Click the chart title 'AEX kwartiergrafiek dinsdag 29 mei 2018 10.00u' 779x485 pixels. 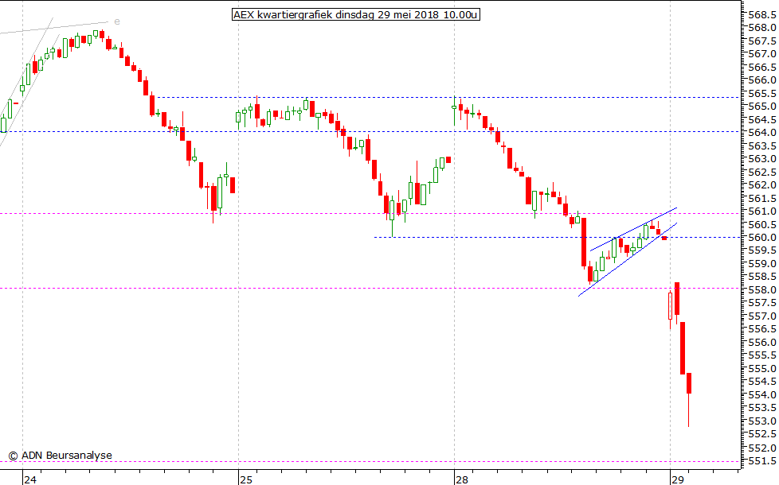(x=356, y=14)
